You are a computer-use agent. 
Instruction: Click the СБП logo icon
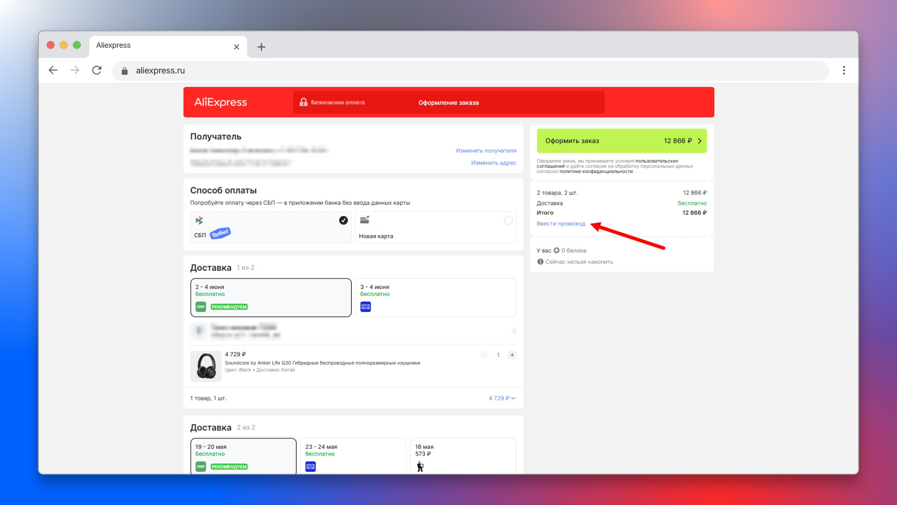click(x=199, y=220)
